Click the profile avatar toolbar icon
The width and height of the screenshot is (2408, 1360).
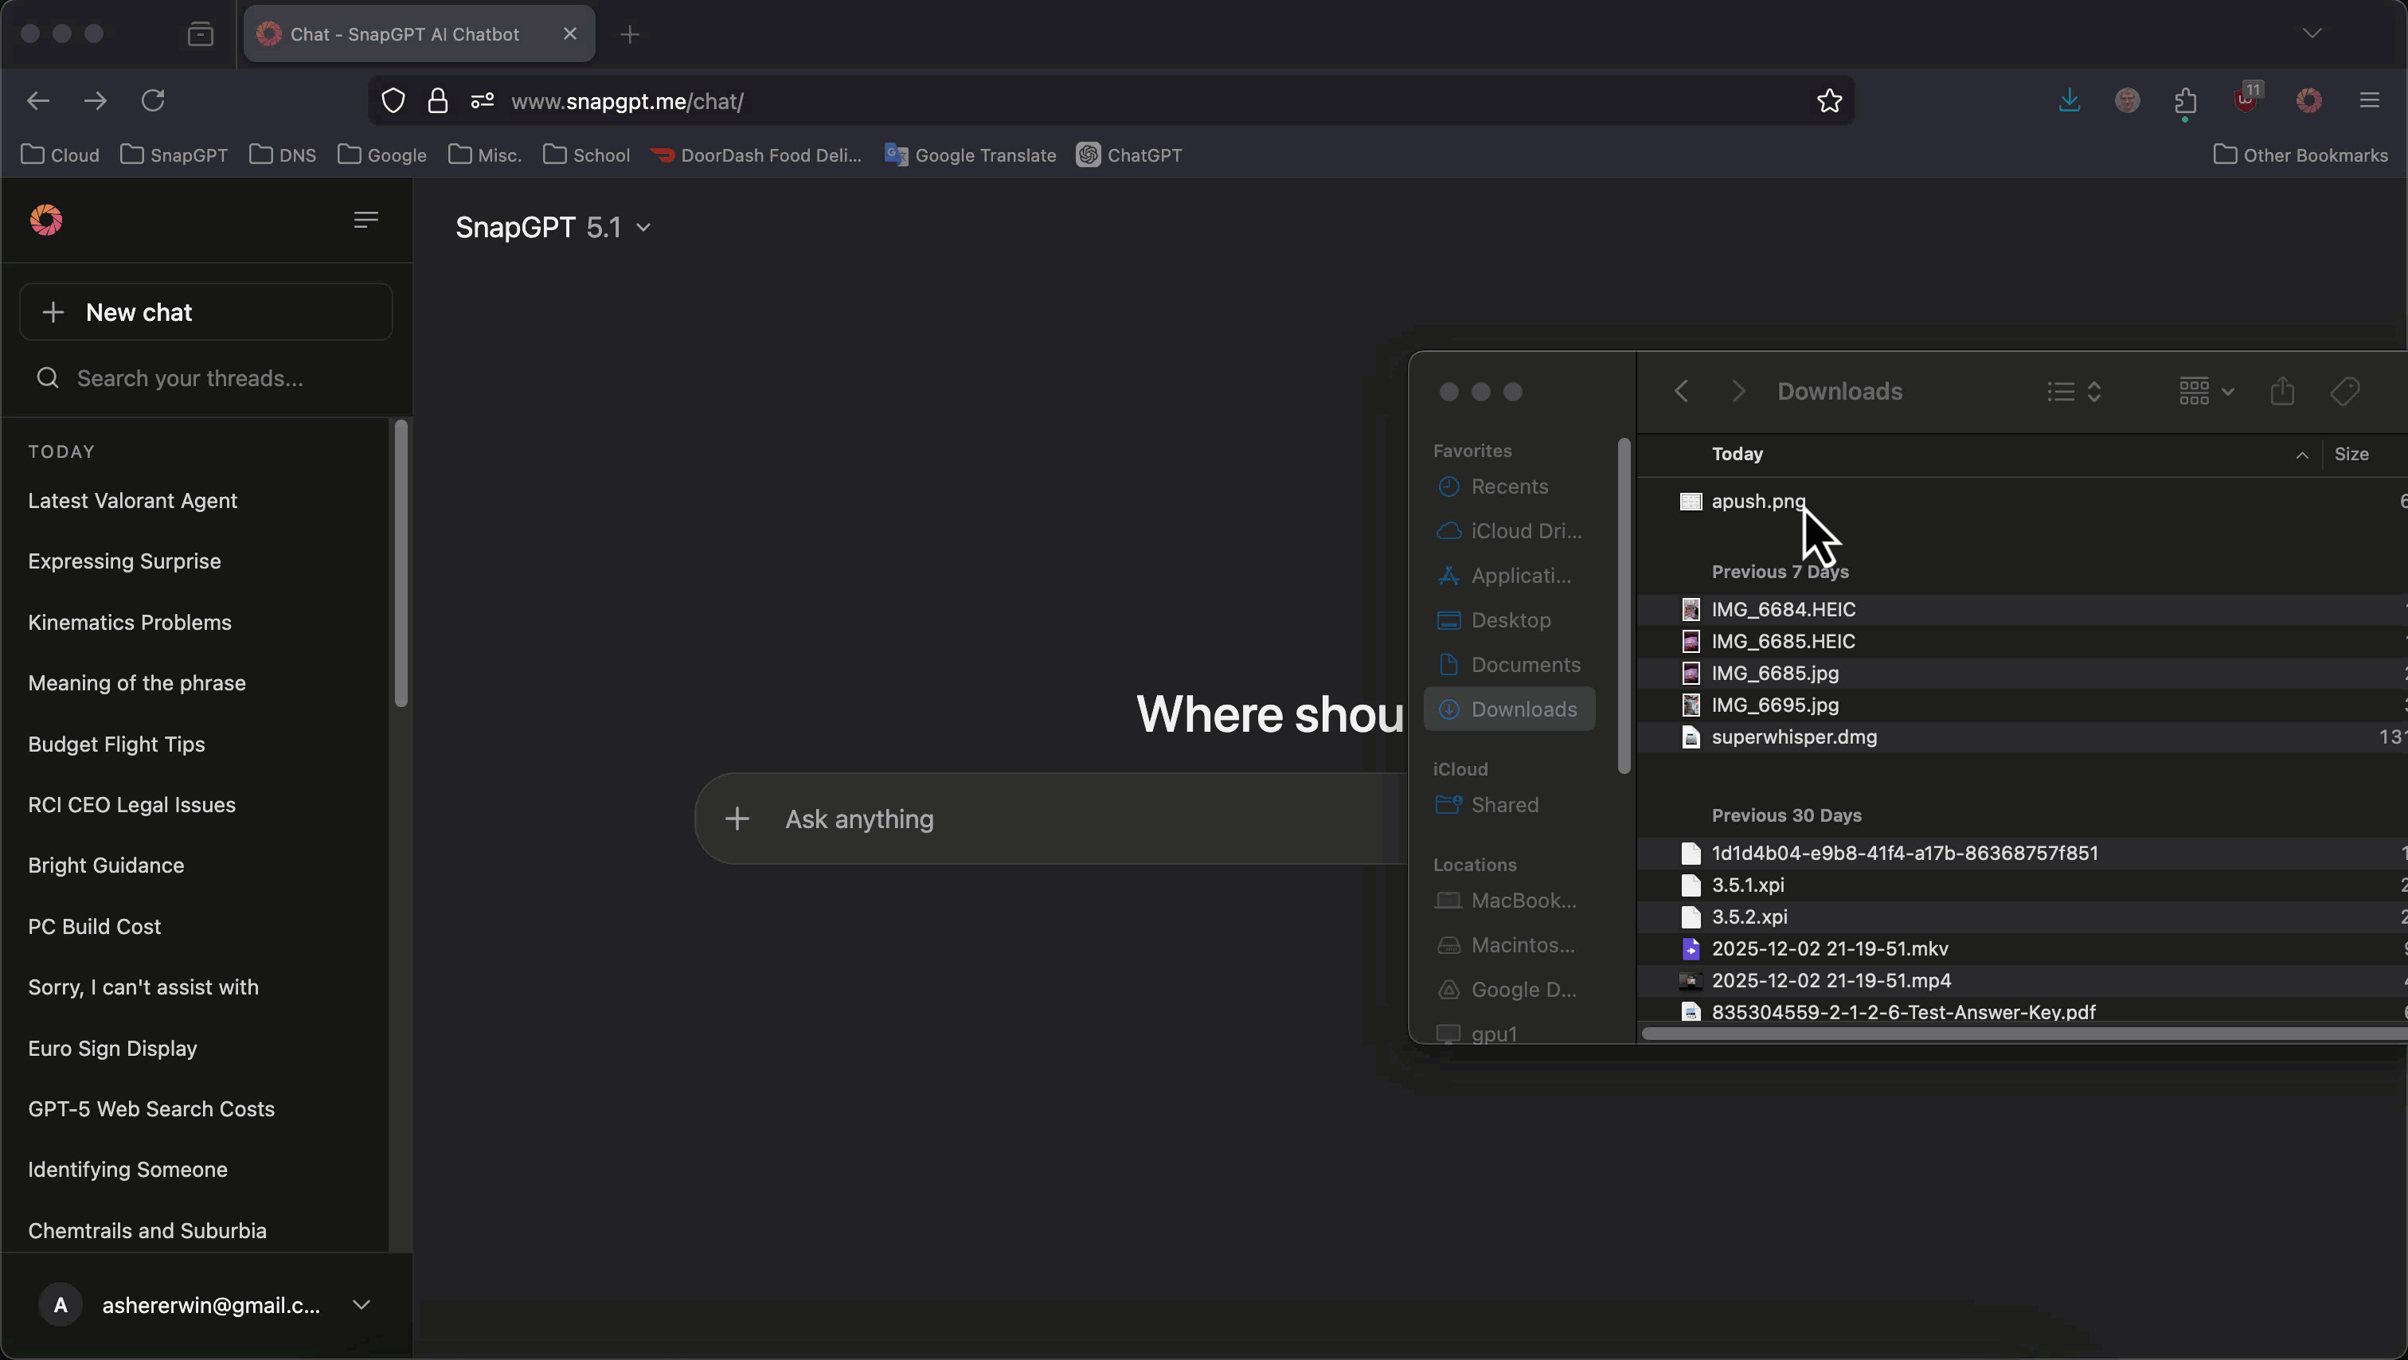click(2128, 100)
